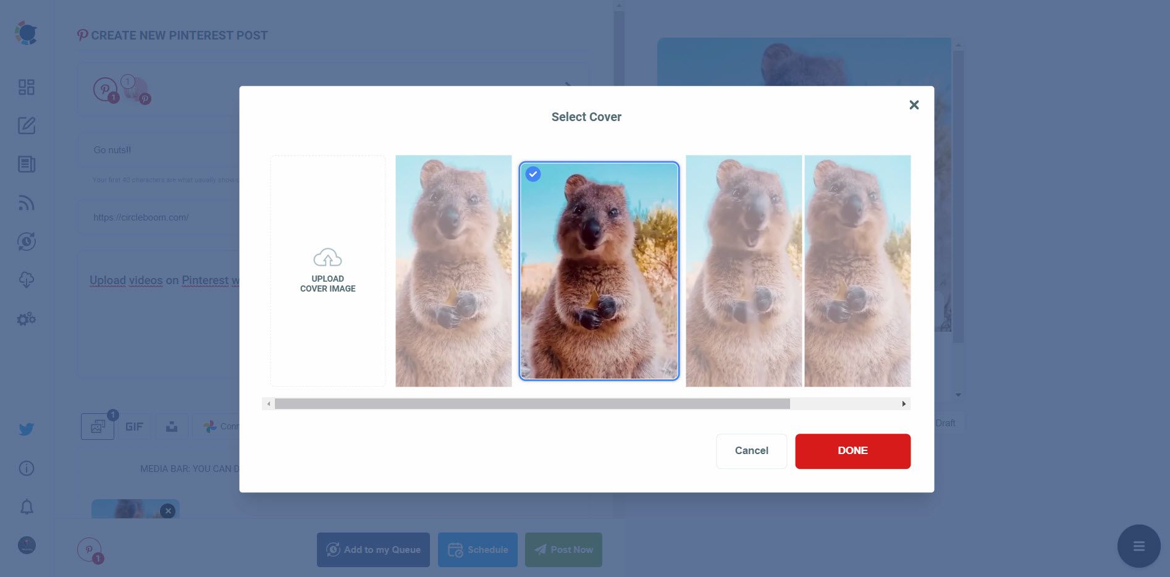Image resolution: width=1170 pixels, height=577 pixels.
Task: Click the left arrow of the cover scrollbar
Action: pyautogui.click(x=269, y=403)
